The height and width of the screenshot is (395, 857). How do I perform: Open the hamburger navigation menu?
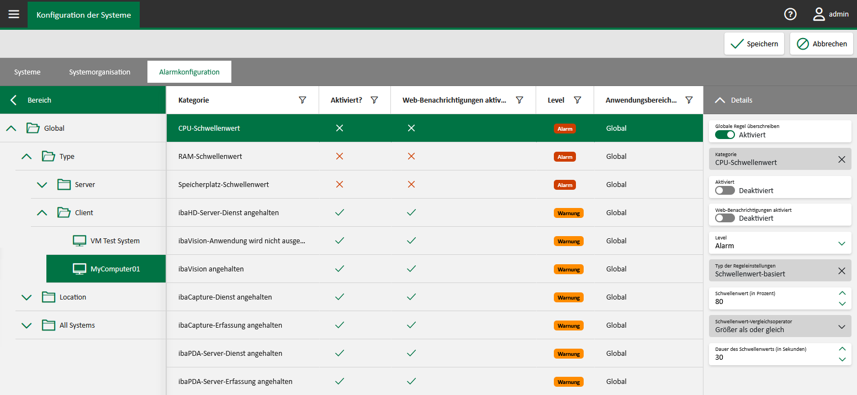14,14
